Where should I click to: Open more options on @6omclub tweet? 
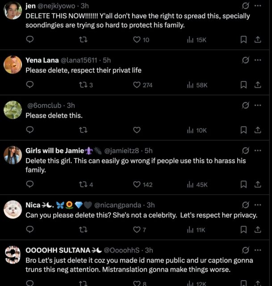pyautogui.click(x=257, y=105)
